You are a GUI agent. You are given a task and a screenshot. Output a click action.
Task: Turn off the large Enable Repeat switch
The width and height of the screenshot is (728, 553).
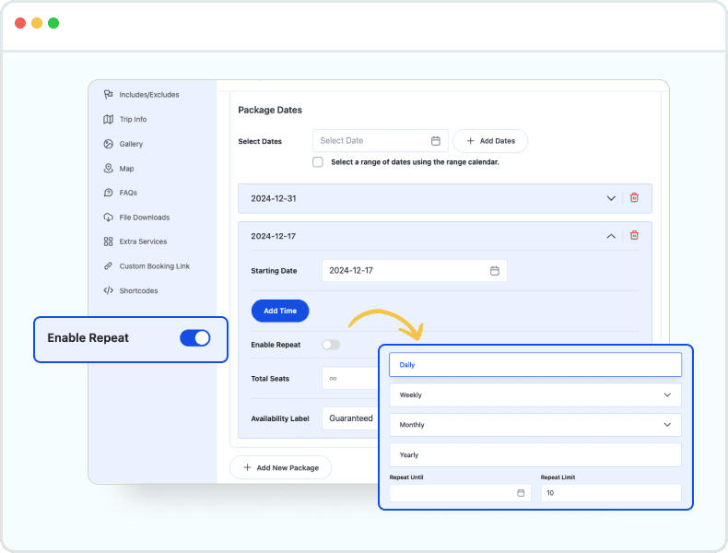195,338
